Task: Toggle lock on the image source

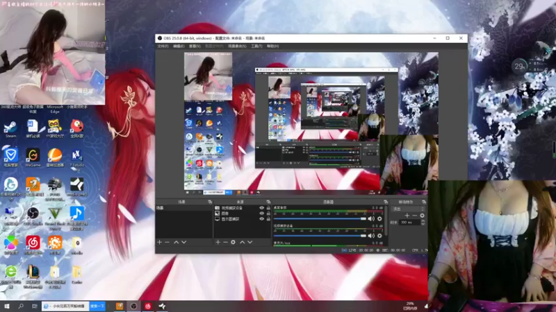Action: 268,214
